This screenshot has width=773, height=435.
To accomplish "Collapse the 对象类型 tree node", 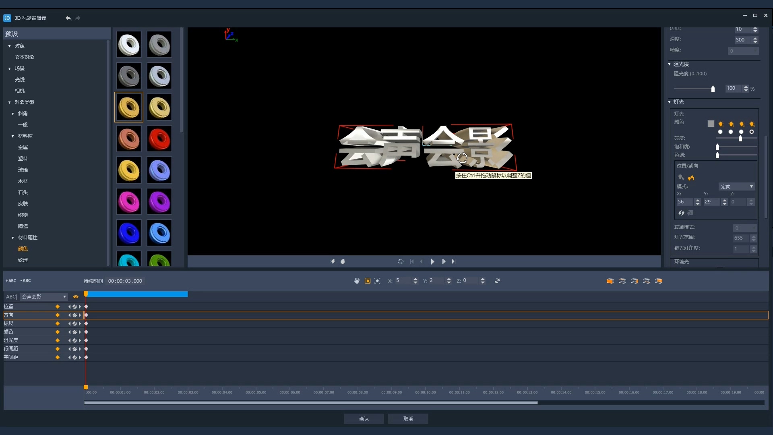I will [10, 102].
